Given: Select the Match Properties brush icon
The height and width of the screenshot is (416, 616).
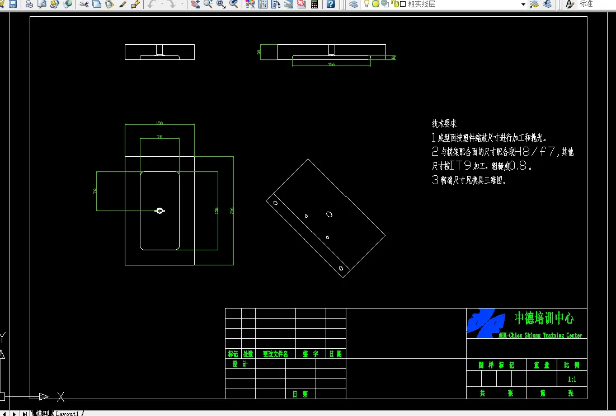Looking at the screenshot, I should click(x=123, y=4).
